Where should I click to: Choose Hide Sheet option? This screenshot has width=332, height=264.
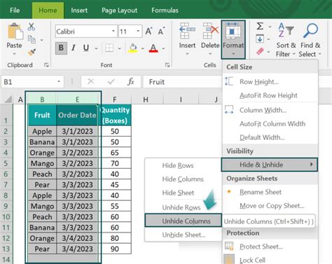tap(183, 193)
